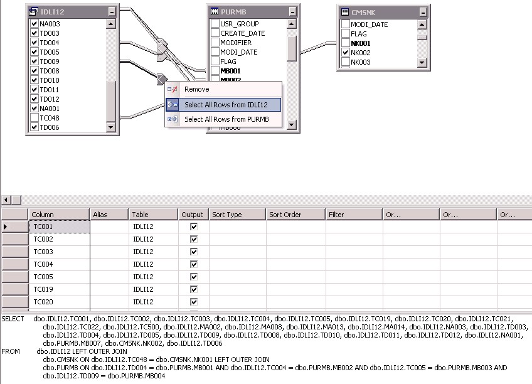Check the MODIFIER column in PURMB
This screenshot has width=532, height=384.
click(215, 43)
